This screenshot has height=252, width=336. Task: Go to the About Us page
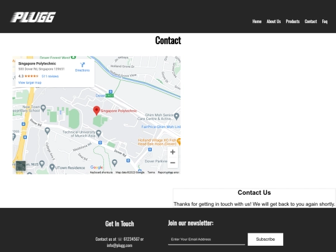pos(274,21)
